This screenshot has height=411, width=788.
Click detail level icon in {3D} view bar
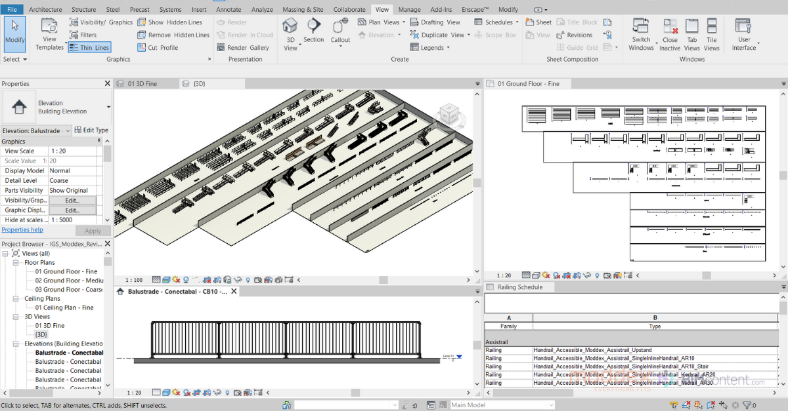click(156, 279)
